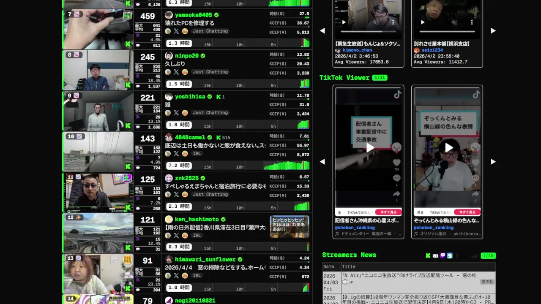Show the next TikTok Viewer videos
This screenshot has width=541, height=304.
pyautogui.click(x=493, y=162)
